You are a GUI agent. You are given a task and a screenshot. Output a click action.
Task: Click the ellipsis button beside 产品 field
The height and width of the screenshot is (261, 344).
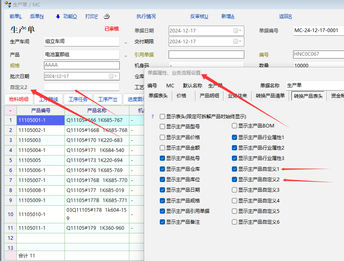point(125,55)
